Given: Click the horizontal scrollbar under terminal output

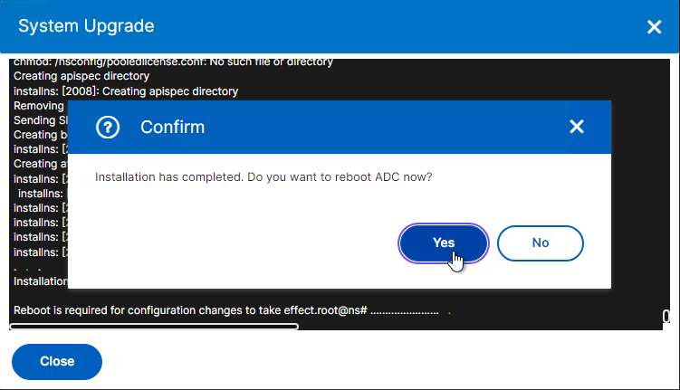Looking at the screenshot, I should [154, 327].
